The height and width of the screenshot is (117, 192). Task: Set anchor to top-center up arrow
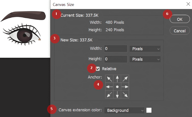click(x=117, y=79)
